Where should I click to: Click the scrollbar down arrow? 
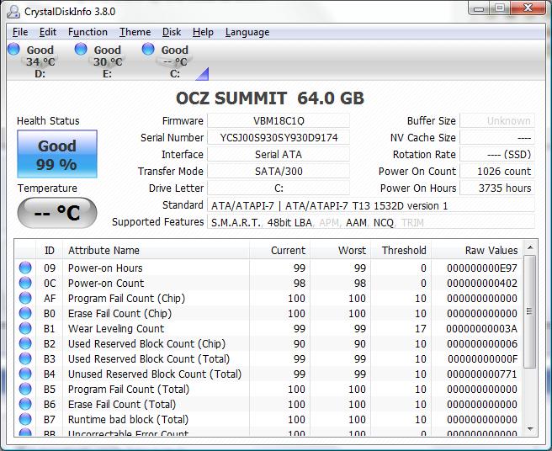point(530,429)
